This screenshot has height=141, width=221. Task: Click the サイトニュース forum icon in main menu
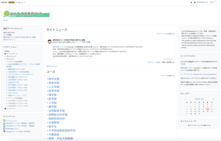[x=4, y=121]
